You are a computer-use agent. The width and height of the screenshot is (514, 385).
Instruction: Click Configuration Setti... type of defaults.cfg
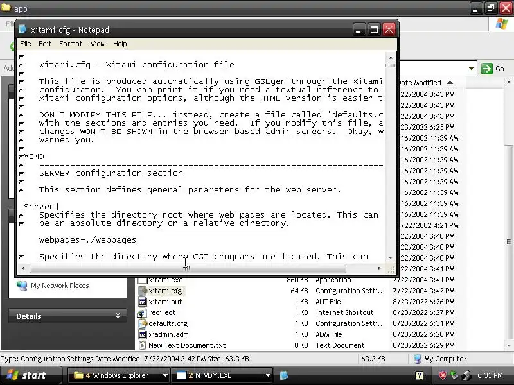tap(350, 323)
